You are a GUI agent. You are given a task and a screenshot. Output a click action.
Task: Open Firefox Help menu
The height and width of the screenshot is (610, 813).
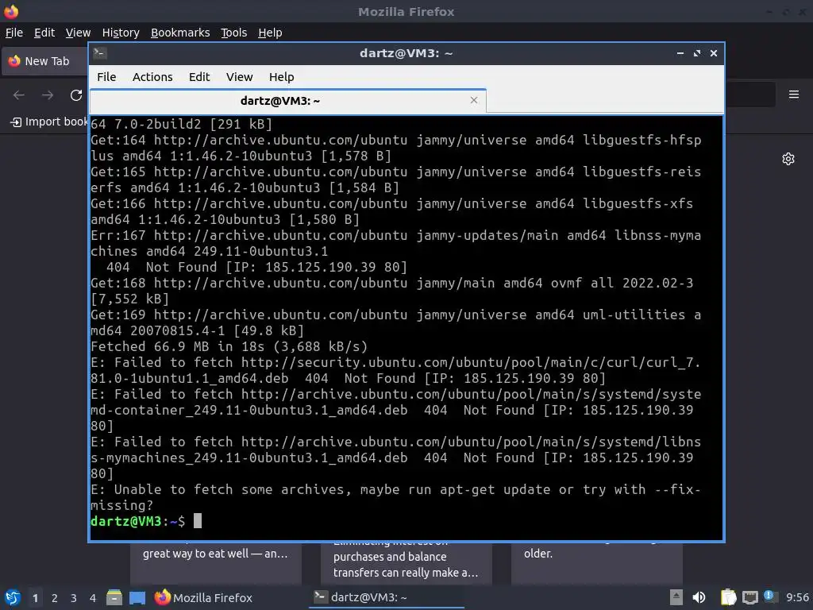coord(270,33)
